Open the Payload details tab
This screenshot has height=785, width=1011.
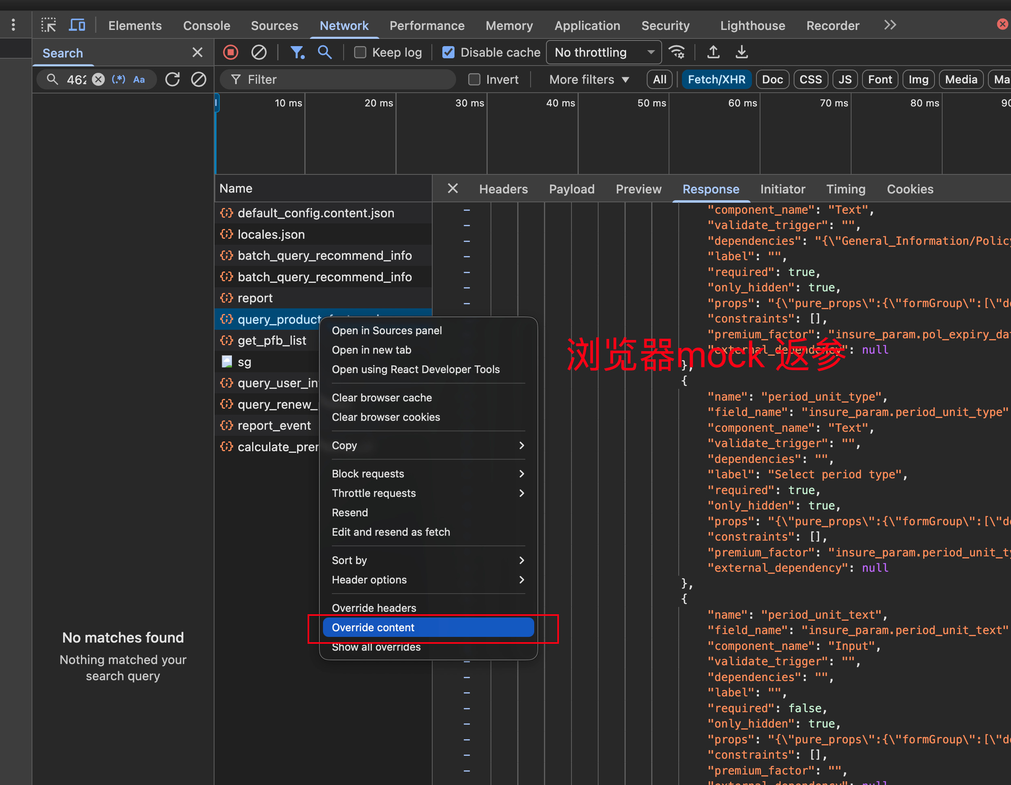coord(571,189)
